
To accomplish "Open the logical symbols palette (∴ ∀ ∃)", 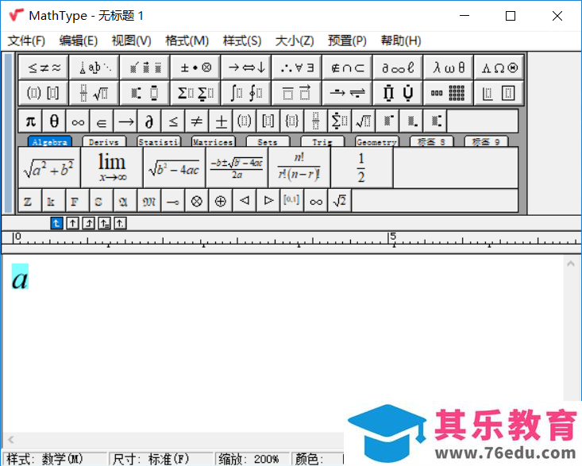I will [297, 67].
